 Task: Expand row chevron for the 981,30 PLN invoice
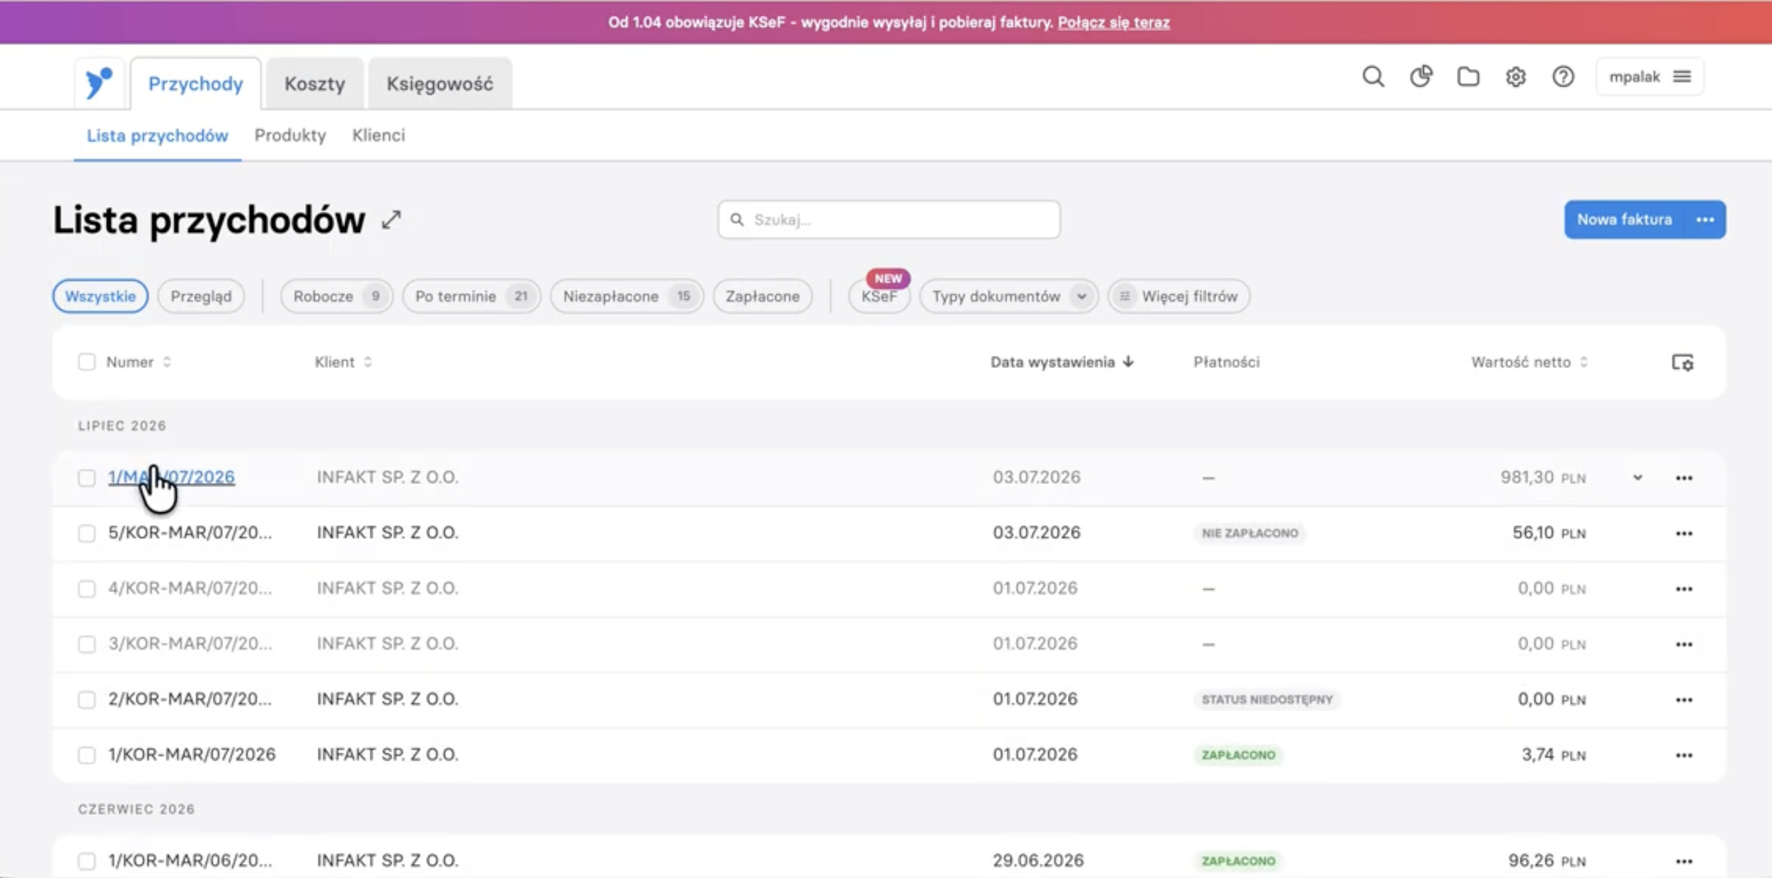[x=1638, y=477]
